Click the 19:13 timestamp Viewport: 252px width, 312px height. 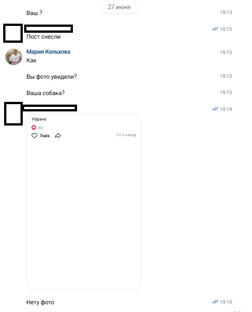tap(226, 12)
